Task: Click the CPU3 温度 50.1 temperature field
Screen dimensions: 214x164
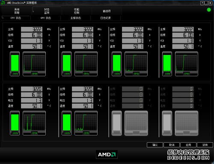Action: click(x=183, y=46)
